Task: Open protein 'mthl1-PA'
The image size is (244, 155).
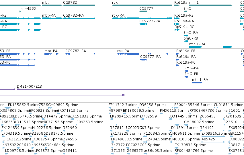Action: (197, 83)
